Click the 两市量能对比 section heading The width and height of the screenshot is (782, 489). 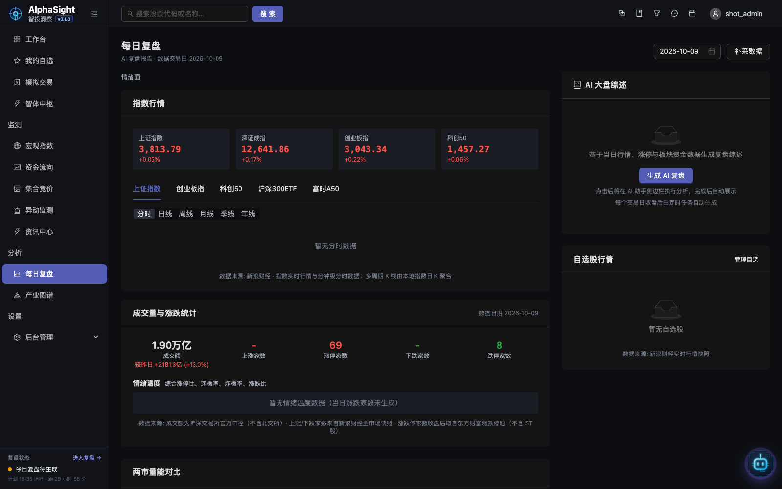pos(156,472)
